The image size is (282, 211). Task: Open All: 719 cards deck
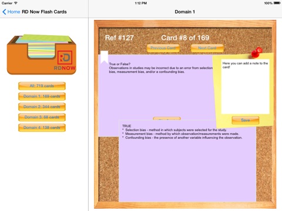click(42, 86)
